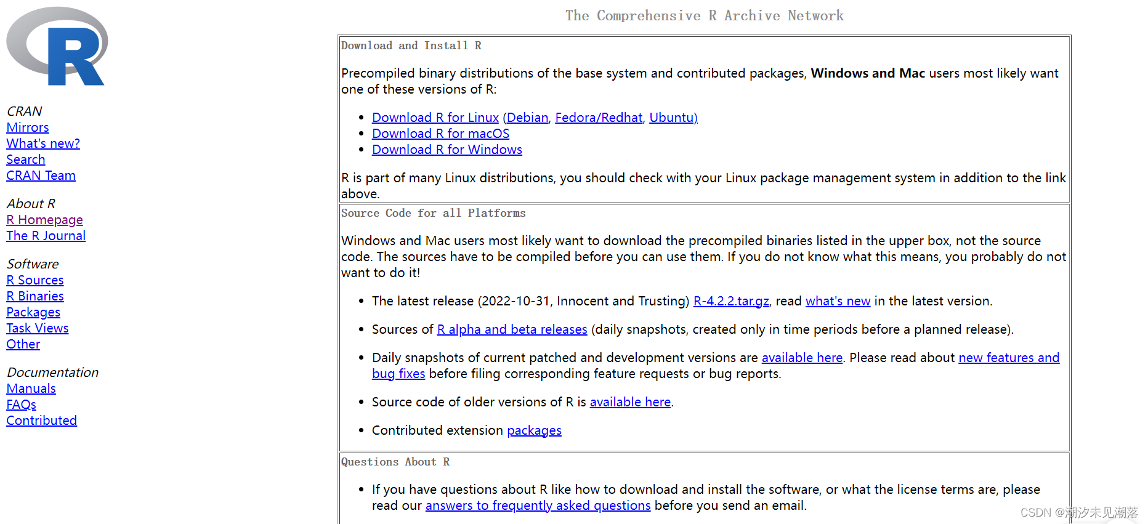The height and width of the screenshot is (524, 1148).
Task: Open R alpha and beta releases
Action: pyautogui.click(x=512, y=329)
